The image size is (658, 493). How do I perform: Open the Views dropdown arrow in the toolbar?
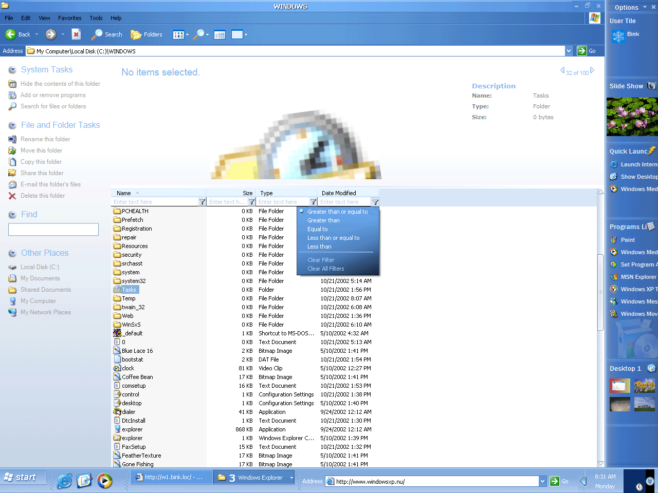point(187,35)
